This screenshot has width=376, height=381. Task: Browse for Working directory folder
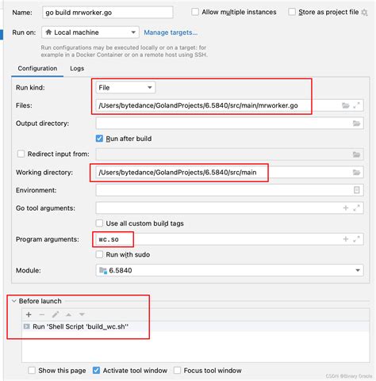356,173
